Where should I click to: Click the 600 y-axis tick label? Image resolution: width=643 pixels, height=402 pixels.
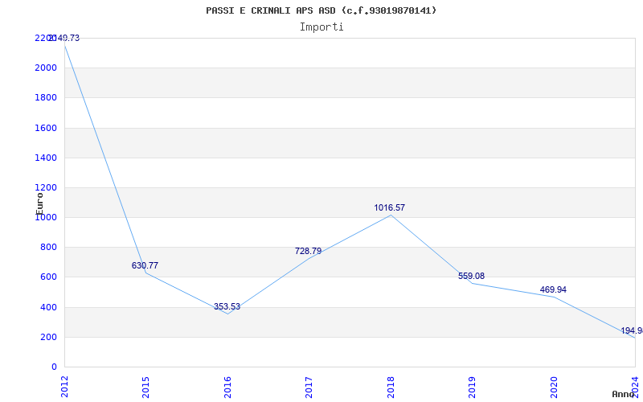point(48,277)
